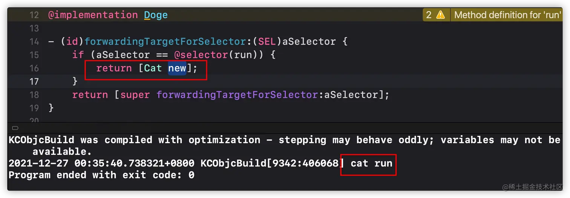Click 'cat run' console output text
Viewport: 570px width, 198px height.
pos(371,163)
